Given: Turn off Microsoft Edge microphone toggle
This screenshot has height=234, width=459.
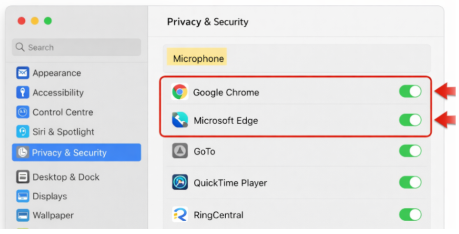Looking at the screenshot, I should pos(410,120).
